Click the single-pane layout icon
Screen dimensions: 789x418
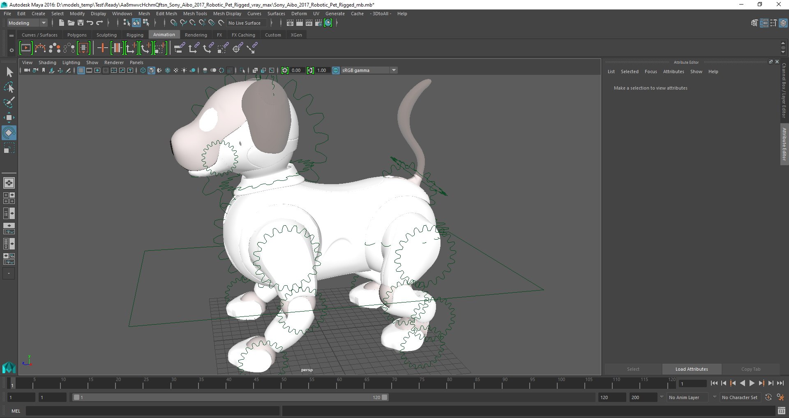pyautogui.click(x=9, y=182)
